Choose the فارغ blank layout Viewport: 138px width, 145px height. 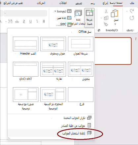coord(81,94)
